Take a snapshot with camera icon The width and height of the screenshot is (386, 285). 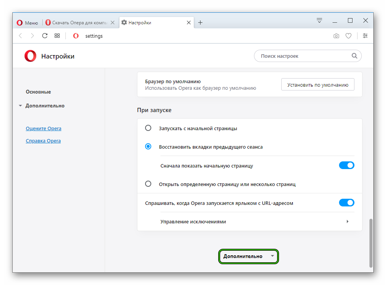coord(336,36)
